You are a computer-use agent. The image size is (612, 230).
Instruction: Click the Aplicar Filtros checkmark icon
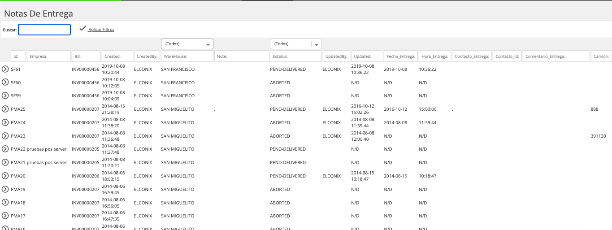82,29
